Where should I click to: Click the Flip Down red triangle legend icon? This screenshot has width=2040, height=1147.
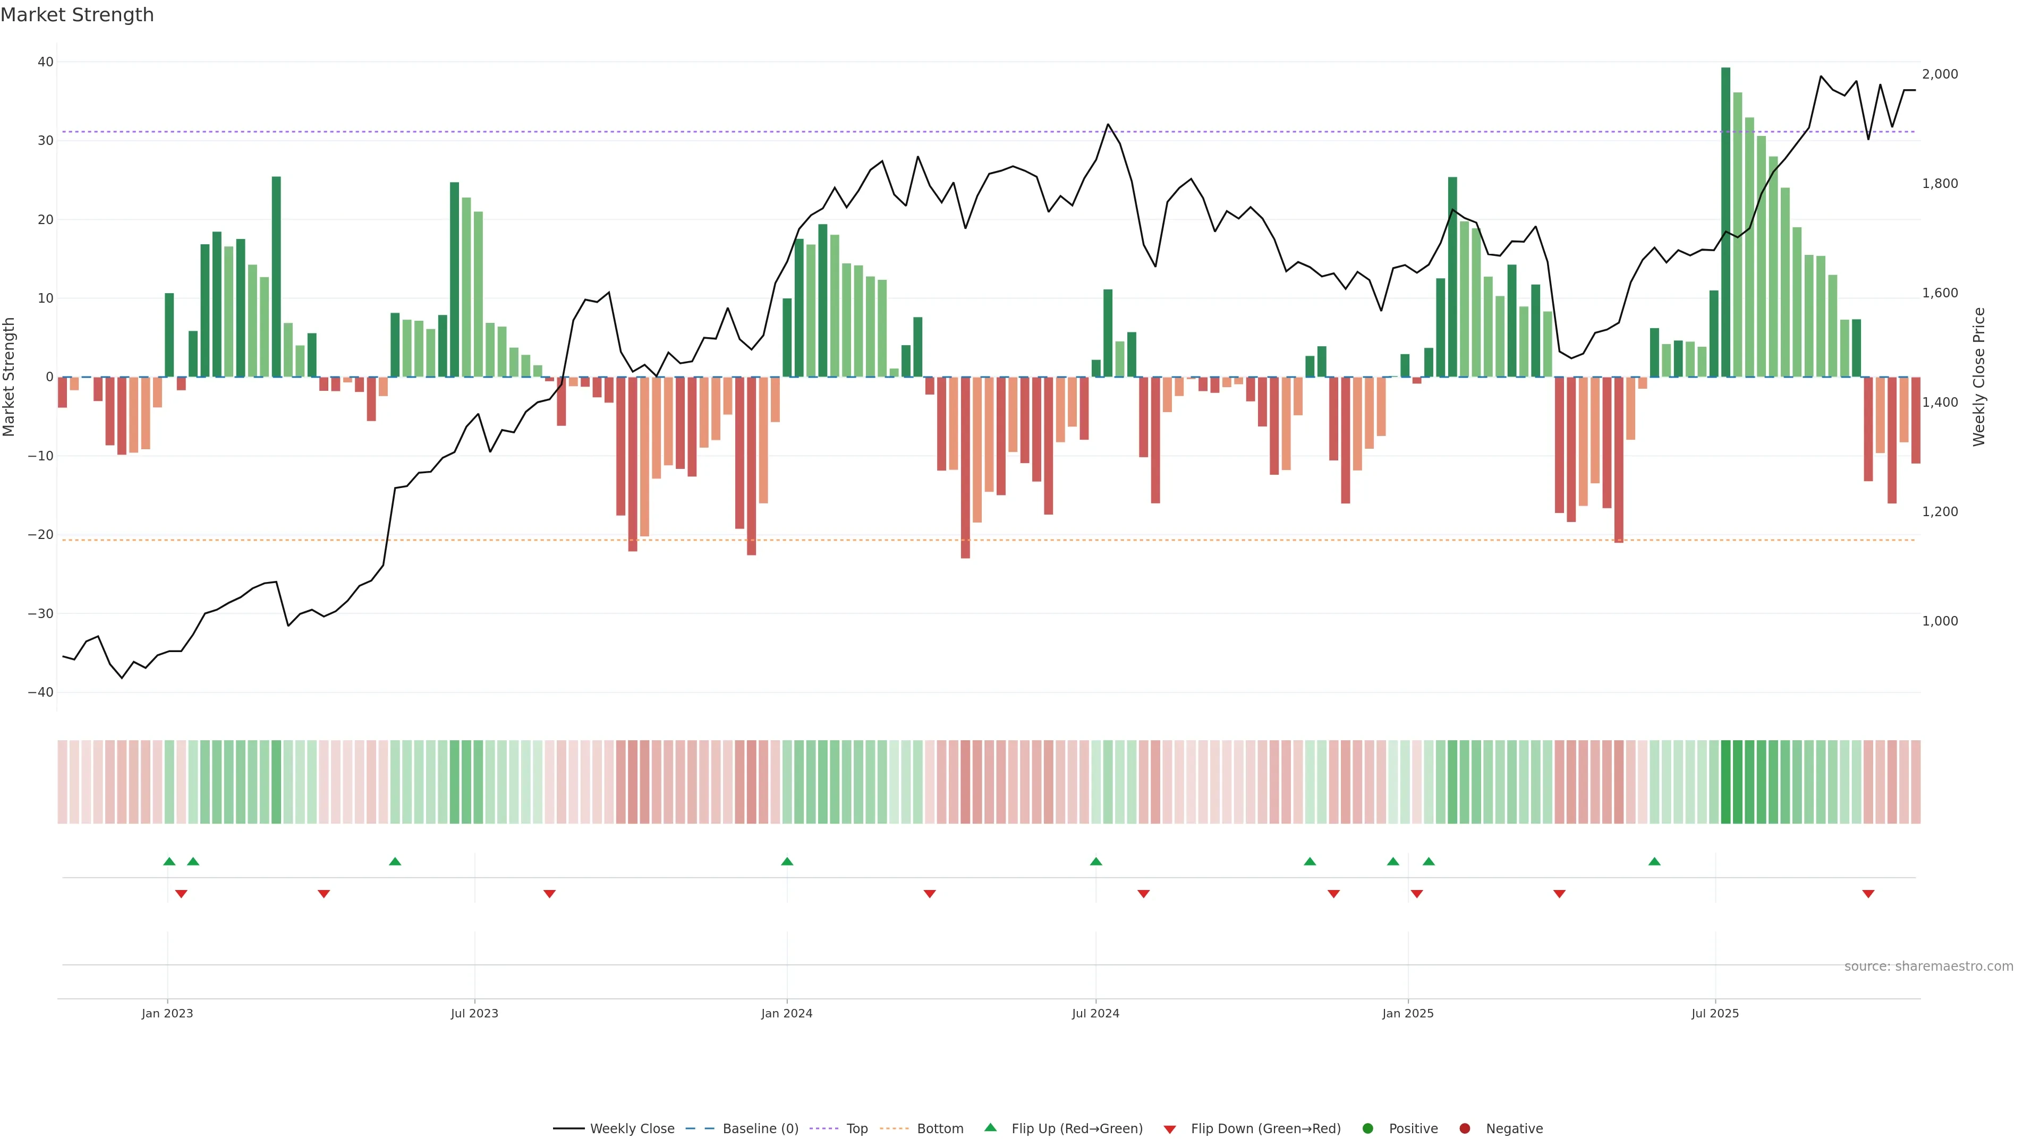pyautogui.click(x=1170, y=1129)
